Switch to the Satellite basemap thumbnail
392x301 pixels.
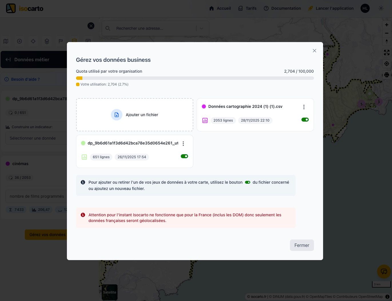click(x=110, y=292)
